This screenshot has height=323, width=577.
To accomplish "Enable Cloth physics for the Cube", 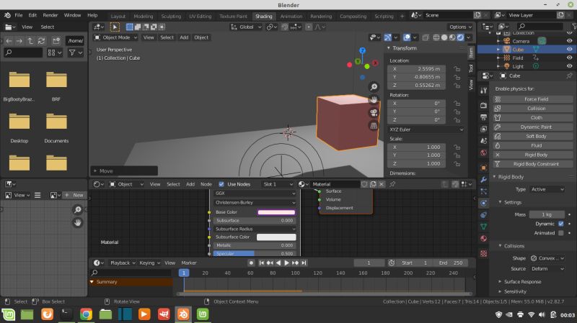I will tap(533, 118).
